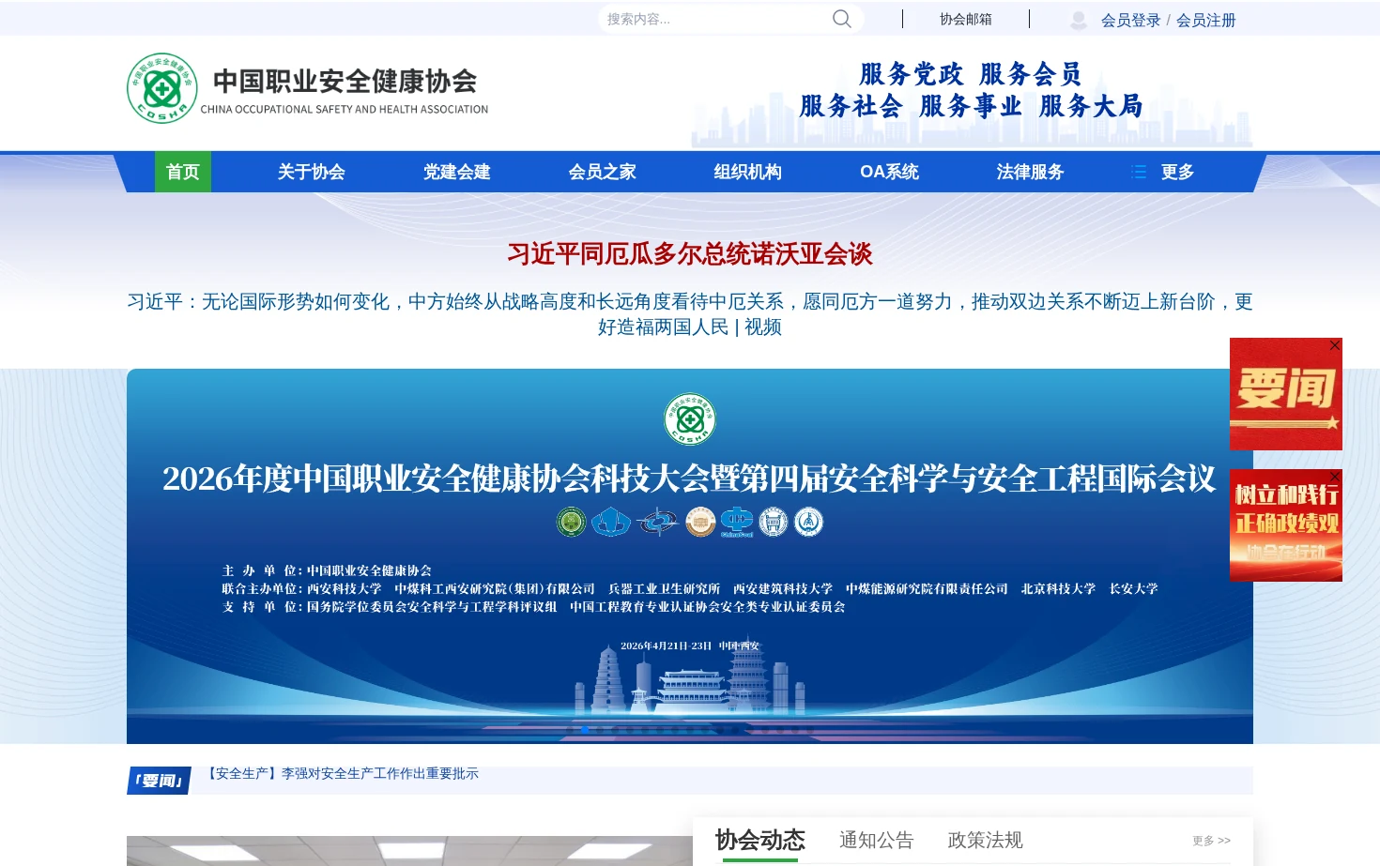1380x866 pixels.
Task: Click the active blue carousel indicator dot
Action: (x=585, y=729)
